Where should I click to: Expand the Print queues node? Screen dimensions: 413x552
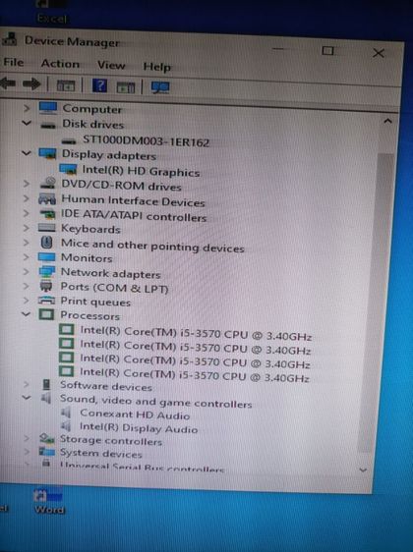[x=27, y=300]
